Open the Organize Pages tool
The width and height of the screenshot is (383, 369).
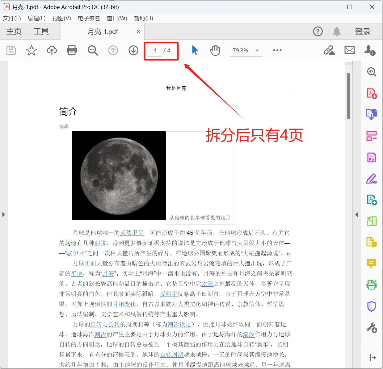coord(372,136)
